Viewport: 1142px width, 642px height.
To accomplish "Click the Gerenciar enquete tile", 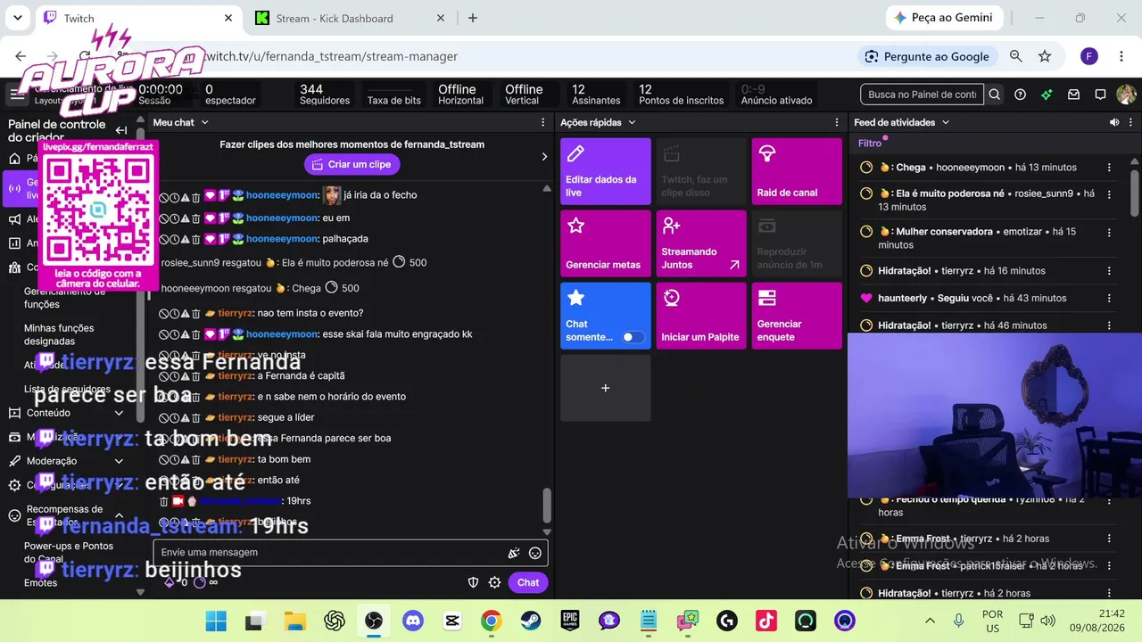I will [797, 316].
